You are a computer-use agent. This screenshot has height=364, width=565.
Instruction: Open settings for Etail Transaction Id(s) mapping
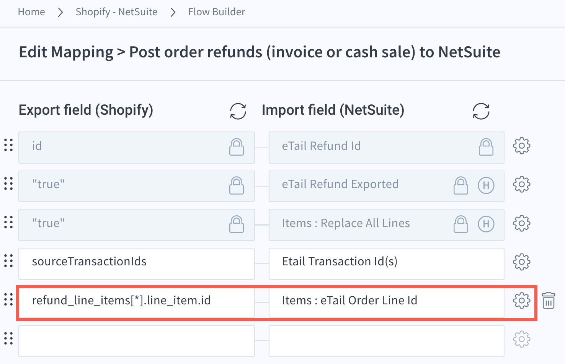[521, 262]
